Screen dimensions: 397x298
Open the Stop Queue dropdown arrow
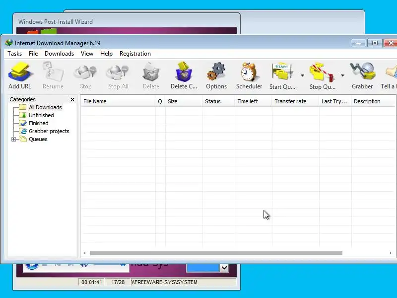pyautogui.click(x=342, y=75)
